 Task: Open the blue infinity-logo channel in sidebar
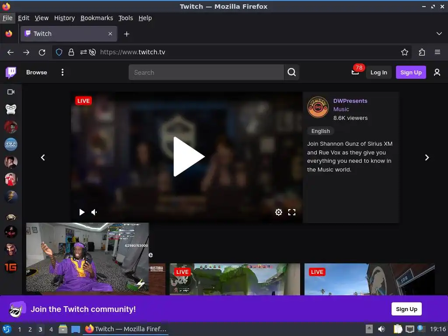click(x=11, y=144)
